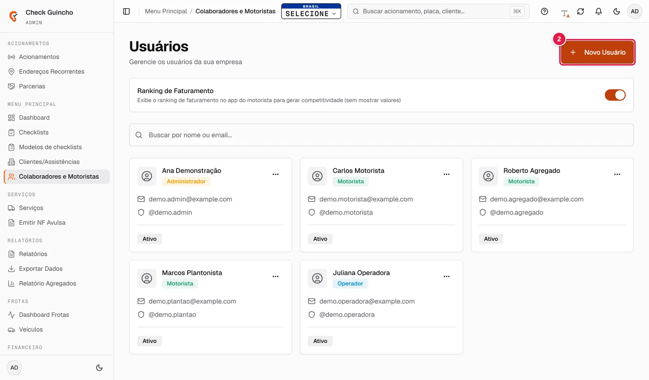Click the Check Guincho logo
This screenshot has height=380, width=649.
(14, 16)
